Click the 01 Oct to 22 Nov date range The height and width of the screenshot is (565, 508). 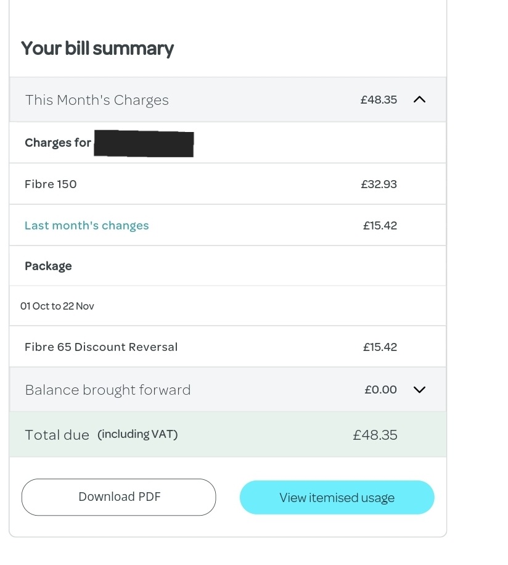pos(57,305)
